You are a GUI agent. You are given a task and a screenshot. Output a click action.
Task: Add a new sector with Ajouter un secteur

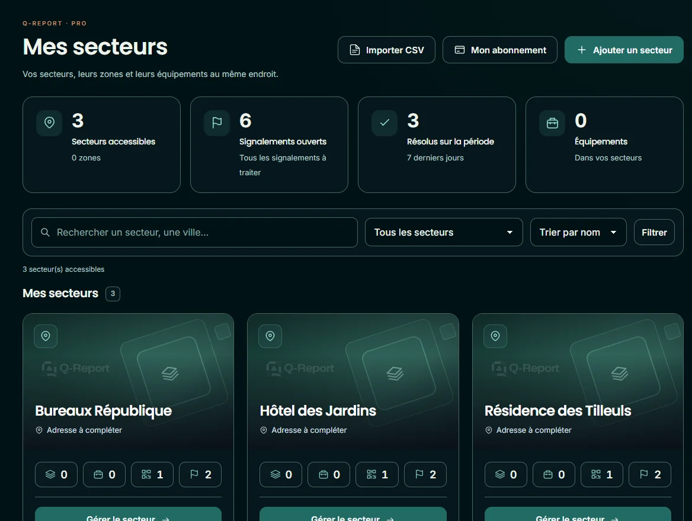pos(624,50)
